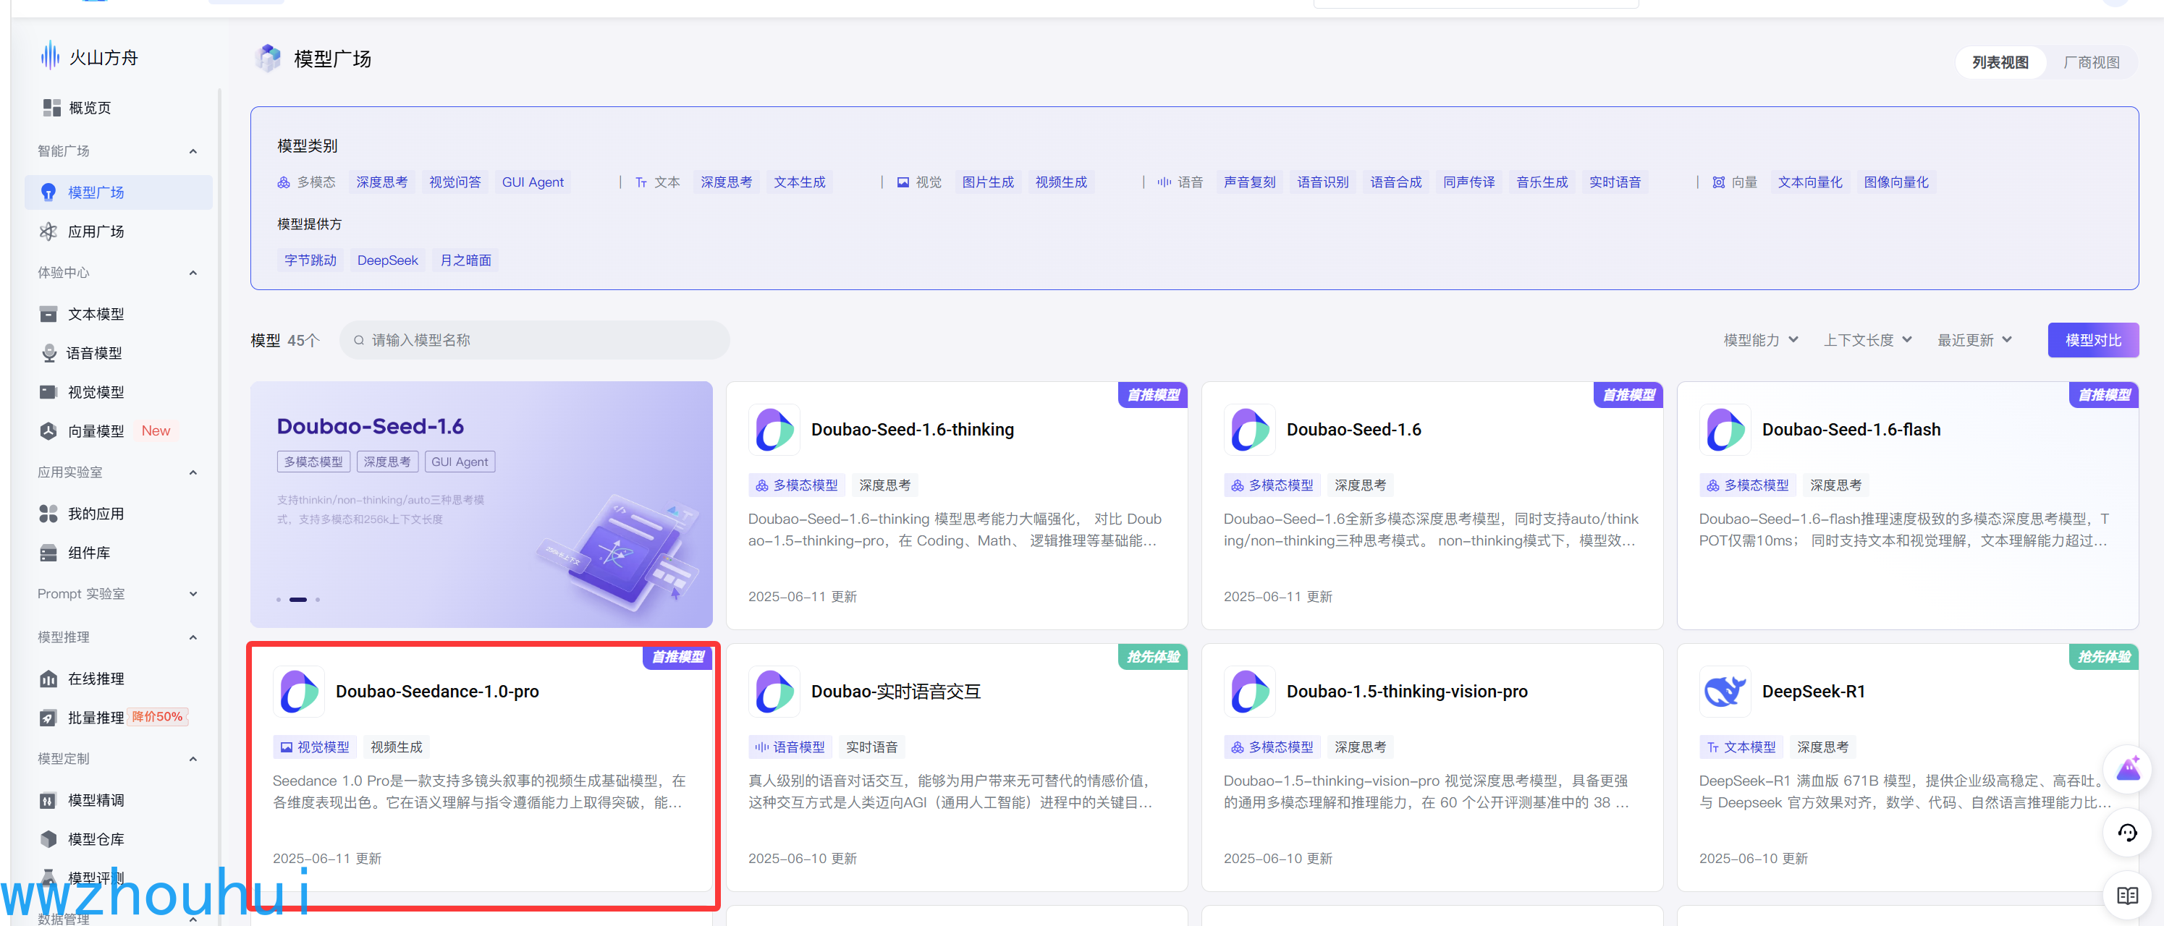Select provider DeepSeek
This screenshot has width=2164, height=926.
pos(387,260)
